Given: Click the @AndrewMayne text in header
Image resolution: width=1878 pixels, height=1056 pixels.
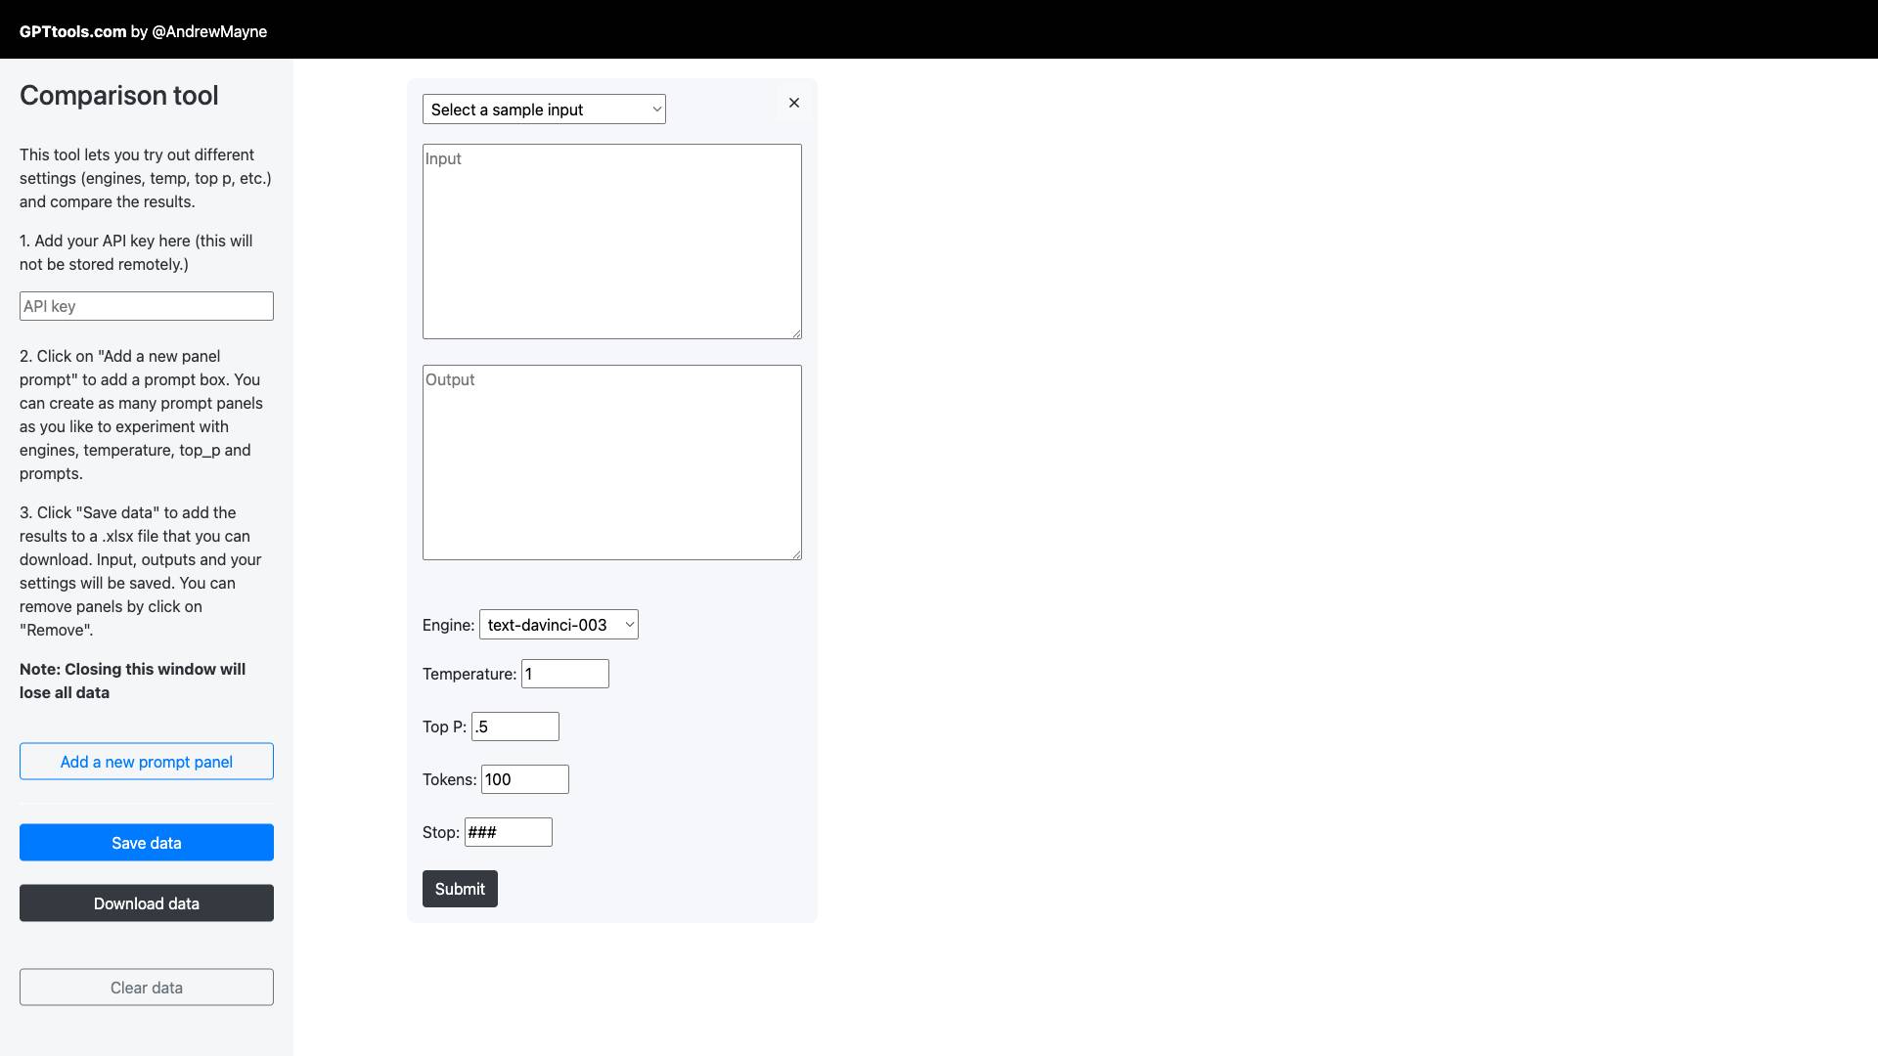Looking at the screenshot, I should (209, 31).
